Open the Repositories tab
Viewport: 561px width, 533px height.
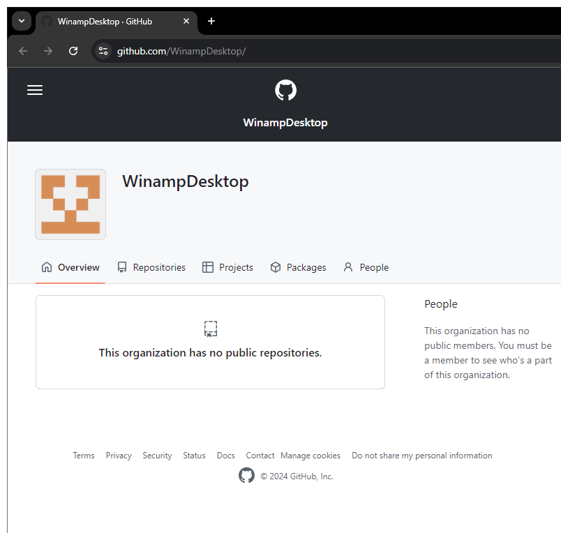(x=151, y=267)
